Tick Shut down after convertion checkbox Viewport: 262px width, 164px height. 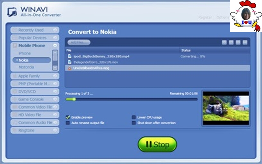tap(134, 123)
